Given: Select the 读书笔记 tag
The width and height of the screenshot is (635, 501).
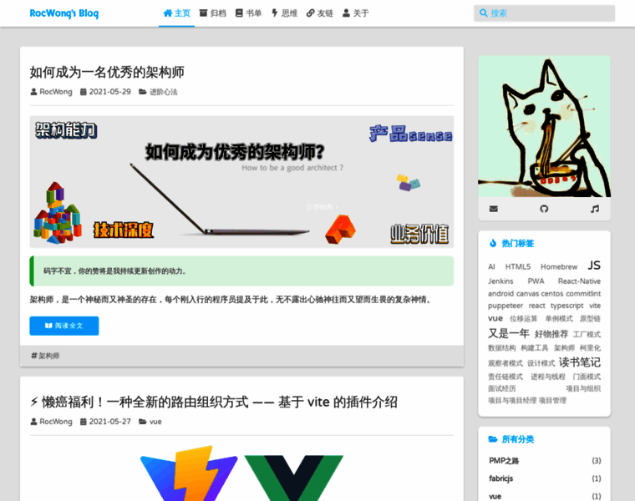Looking at the screenshot, I should tap(580, 362).
